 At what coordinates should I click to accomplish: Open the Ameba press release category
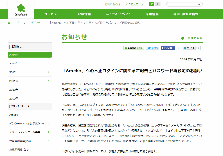click(x=30, y=115)
